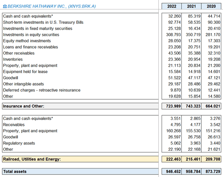
Task: Select 2022 Total assets value 946.452
Action: [174, 171]
